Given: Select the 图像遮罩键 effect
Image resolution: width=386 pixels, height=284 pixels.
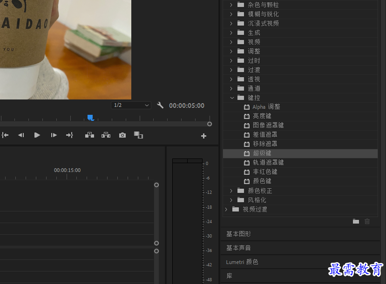Looking at the screenshot, I should point(300,125).
